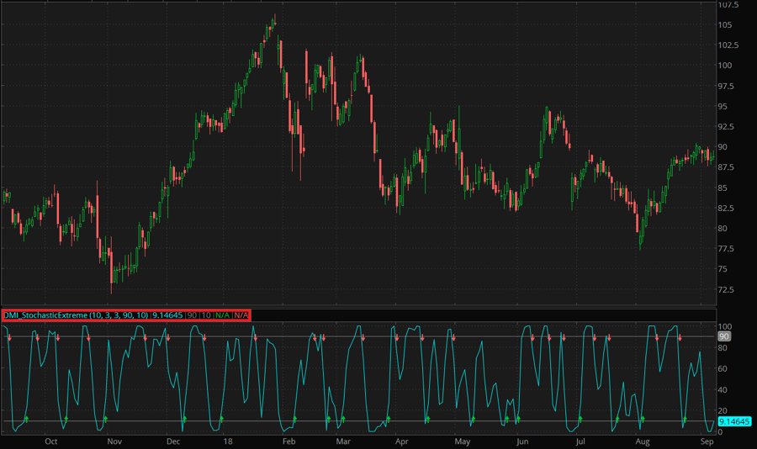Select the cyan 9.14645 value bubble on axis
Viewport: 757px width, 449px height.
tap(733, 422)
